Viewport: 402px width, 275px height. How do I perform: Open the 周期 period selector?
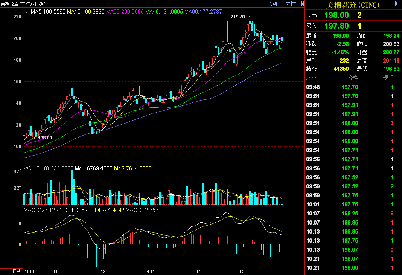pos(273,3)
